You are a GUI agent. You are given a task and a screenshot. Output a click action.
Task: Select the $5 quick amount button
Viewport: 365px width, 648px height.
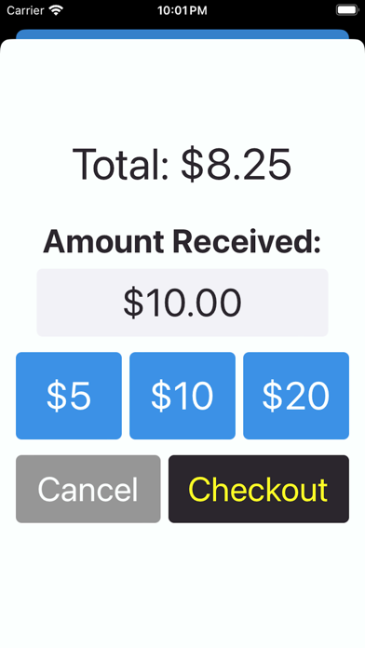[69, 396]
